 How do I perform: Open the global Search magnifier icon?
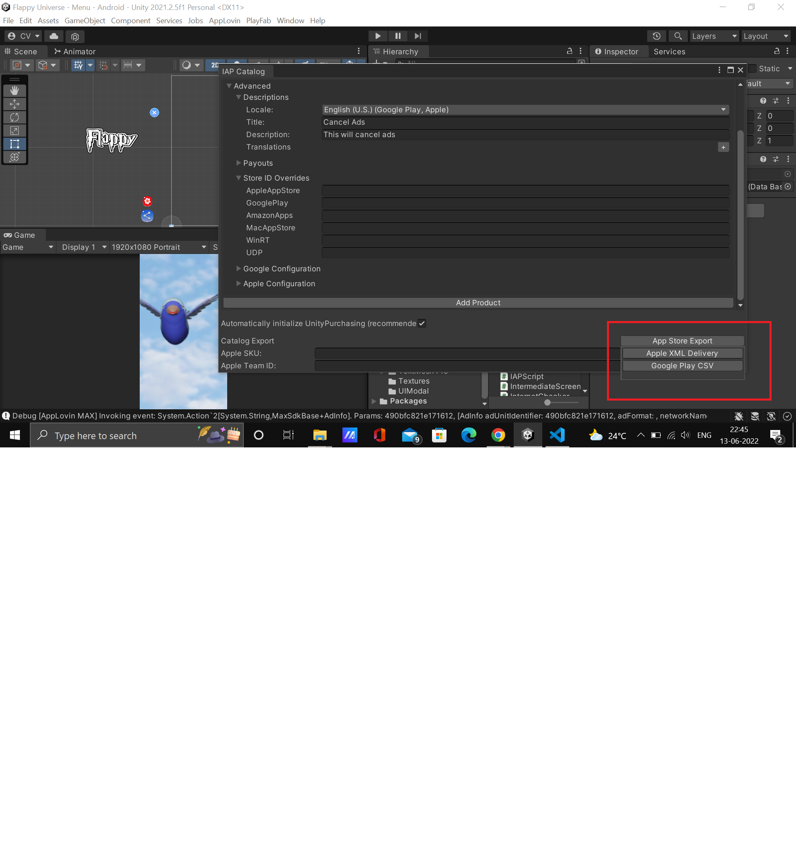click(x=677, y=36)
